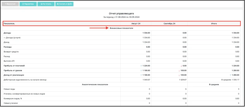Select the Новые лиды row label
245x107 pixels.
tap(8, 89)
